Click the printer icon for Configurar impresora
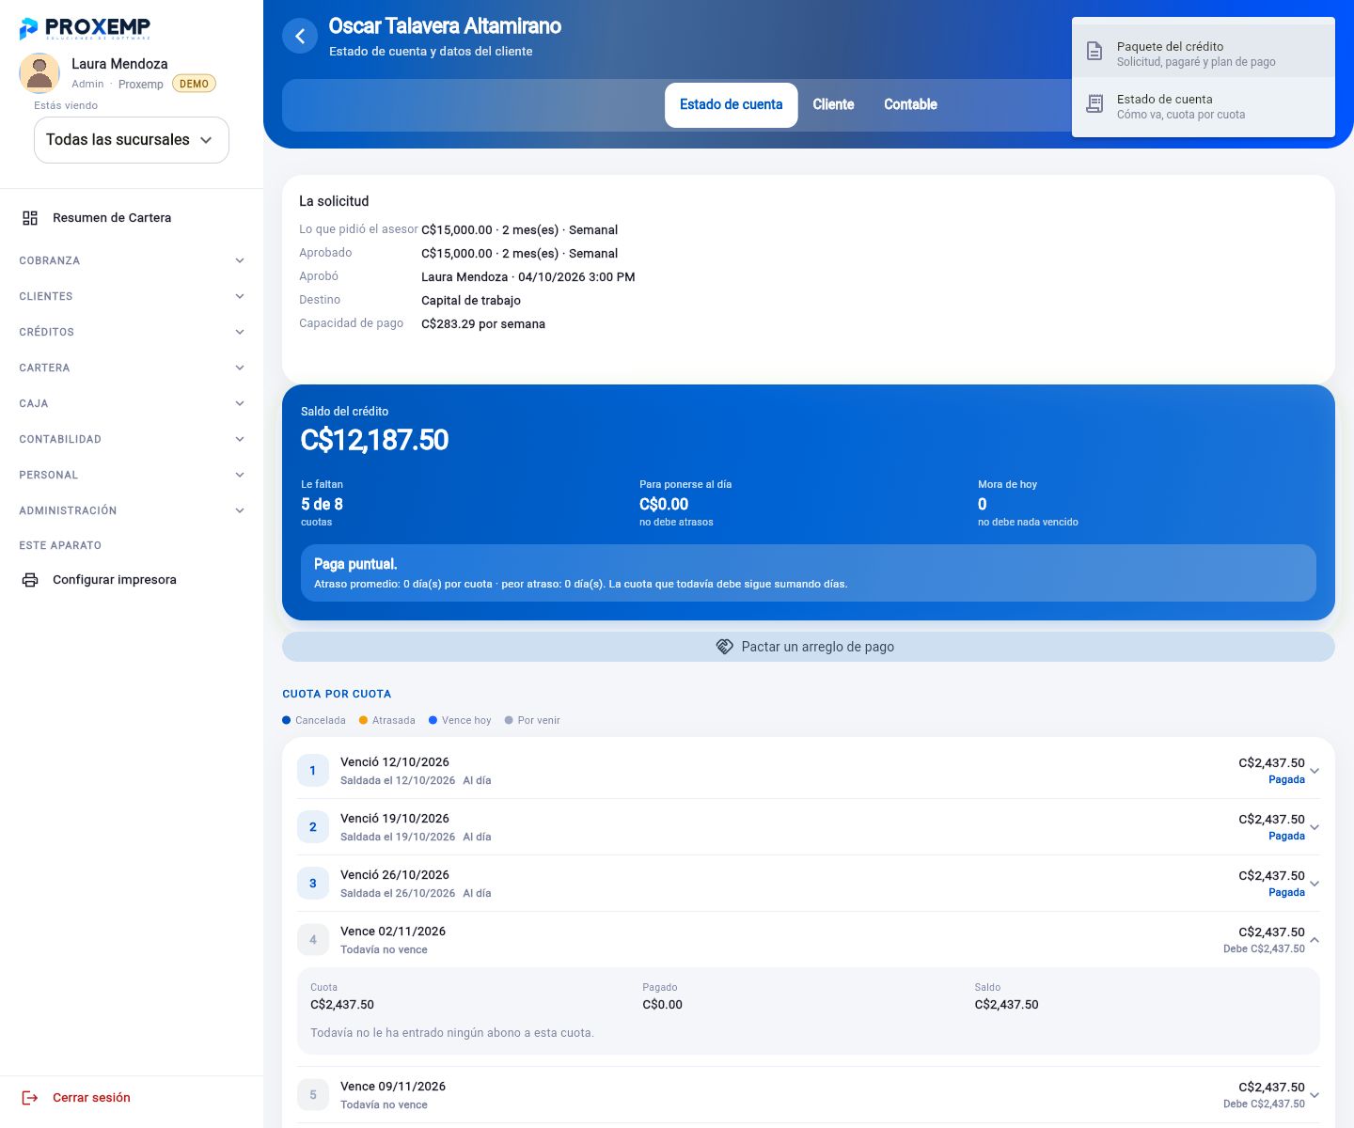This screenshot has height=1128, width=1354. point(30,580)
